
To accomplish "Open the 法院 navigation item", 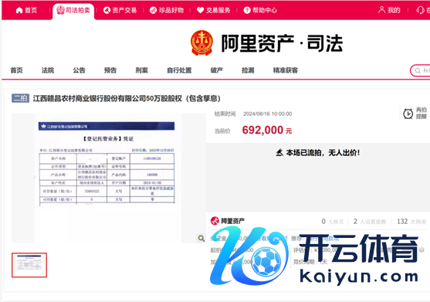I will click(x=48, y=70).
